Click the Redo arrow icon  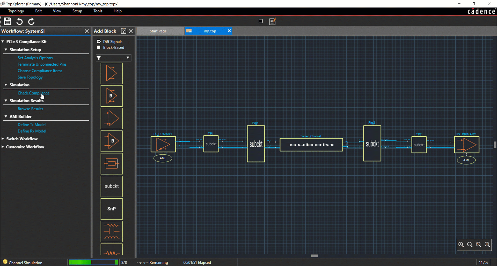(31, 21)
